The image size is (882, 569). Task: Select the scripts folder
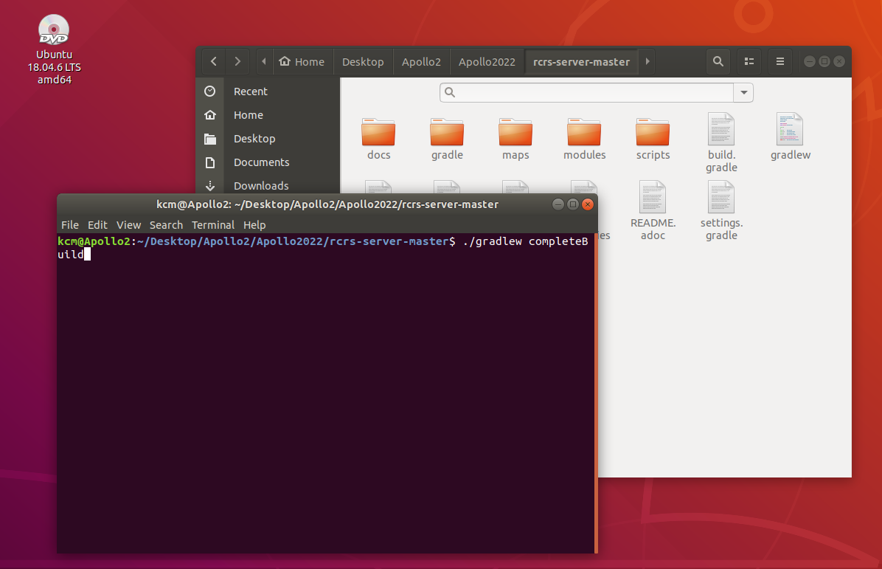coord(653,139)
